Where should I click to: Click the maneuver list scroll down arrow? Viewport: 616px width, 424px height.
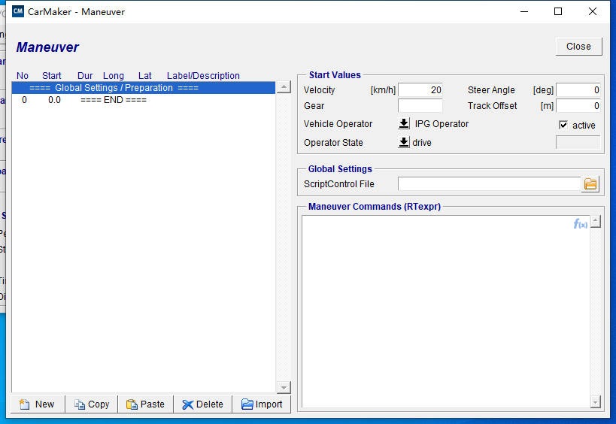[x=284, y=387]
